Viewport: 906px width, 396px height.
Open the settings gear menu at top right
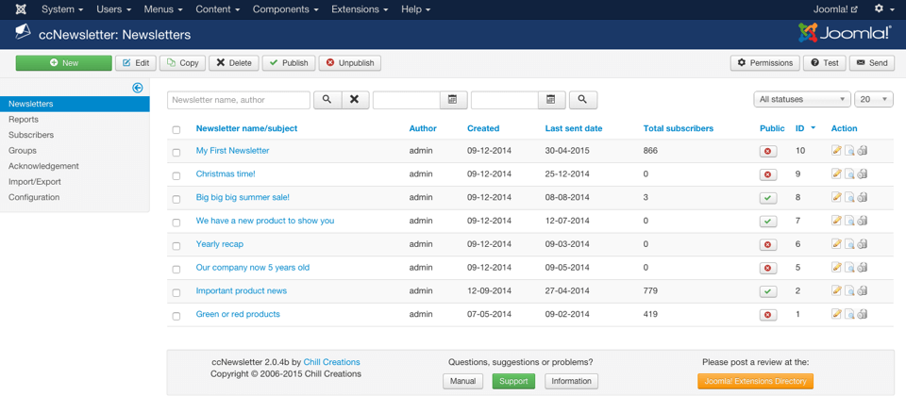(882, 9)
